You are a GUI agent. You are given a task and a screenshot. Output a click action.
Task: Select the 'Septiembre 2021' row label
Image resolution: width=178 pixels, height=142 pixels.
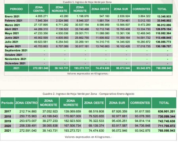click(16, 50)
